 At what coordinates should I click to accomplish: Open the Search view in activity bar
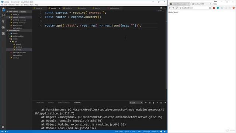3,16
